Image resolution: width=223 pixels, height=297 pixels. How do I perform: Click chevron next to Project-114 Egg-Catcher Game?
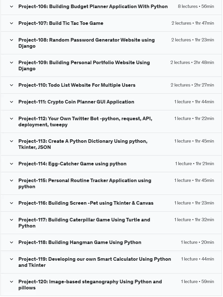pos(12,164)
